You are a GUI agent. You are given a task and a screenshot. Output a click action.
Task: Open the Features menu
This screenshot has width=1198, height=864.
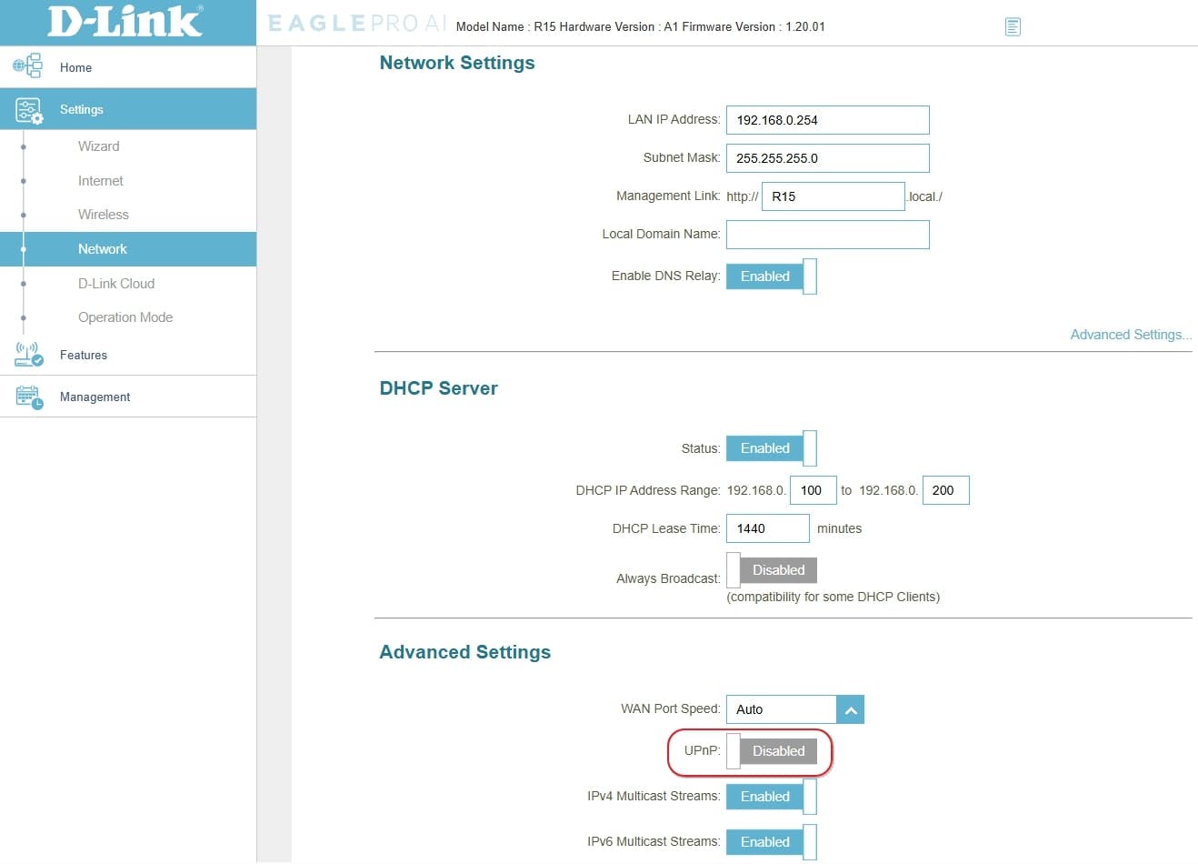click(x=128, y=355)
